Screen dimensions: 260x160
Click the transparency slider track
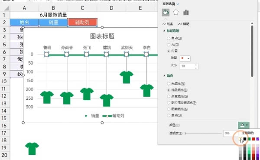pos(203,133)
